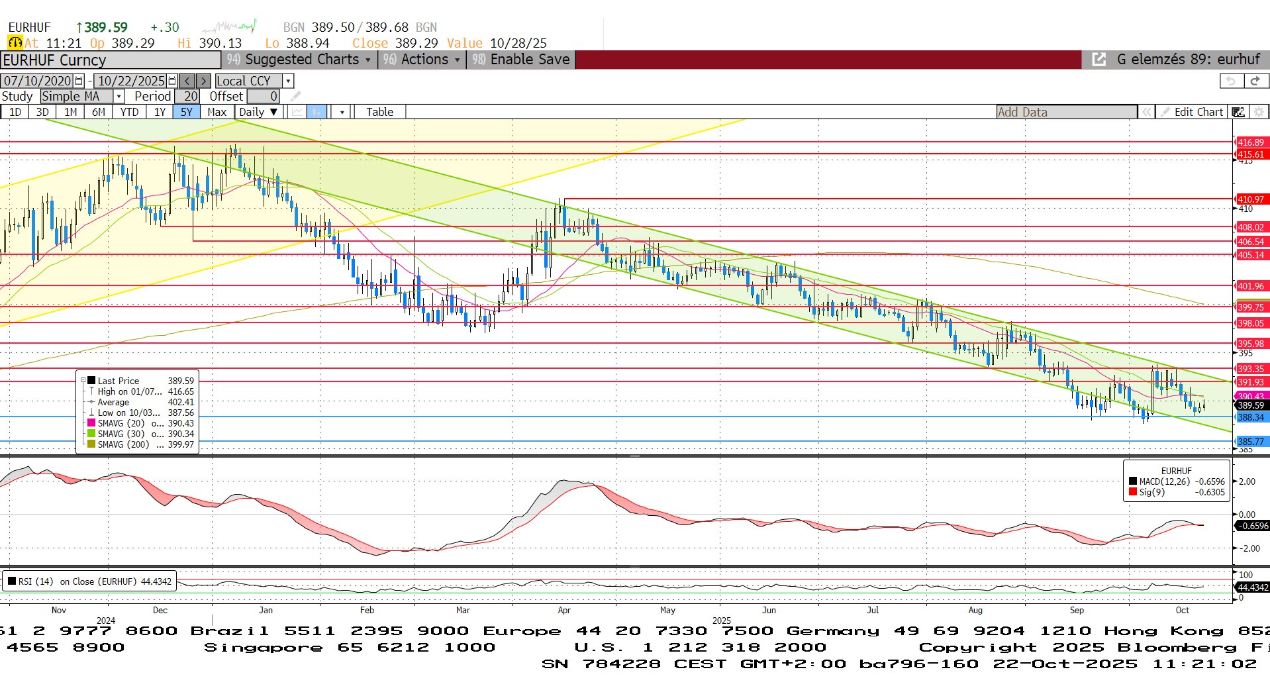Screen dimensions: 1270x698
Task: Open the start date calendar picker
Action: point(79,81)
